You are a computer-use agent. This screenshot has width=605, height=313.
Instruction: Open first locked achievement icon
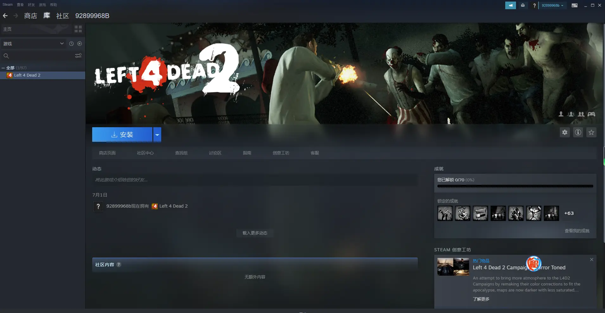pos(445,213)
